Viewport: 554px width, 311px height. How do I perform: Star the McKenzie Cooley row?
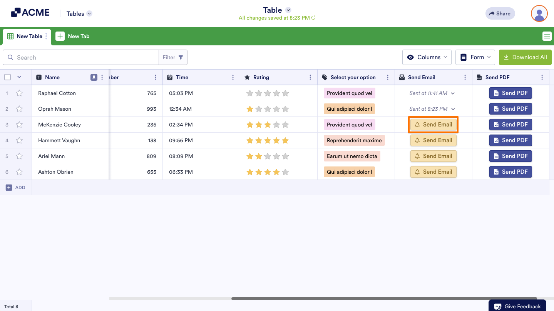point(19,125)
